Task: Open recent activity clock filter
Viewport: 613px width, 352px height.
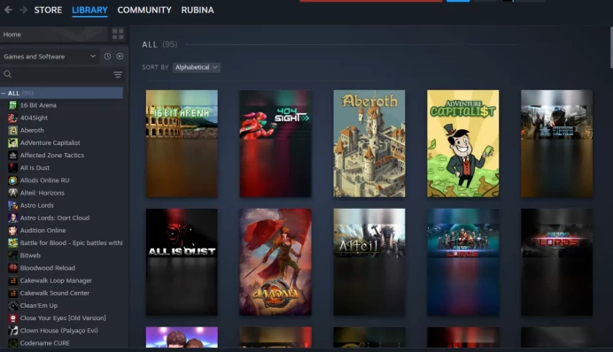Action: (x=107, y=57)
